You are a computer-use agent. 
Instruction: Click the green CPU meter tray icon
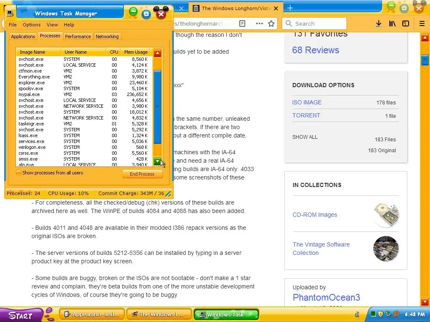point(373,314)
